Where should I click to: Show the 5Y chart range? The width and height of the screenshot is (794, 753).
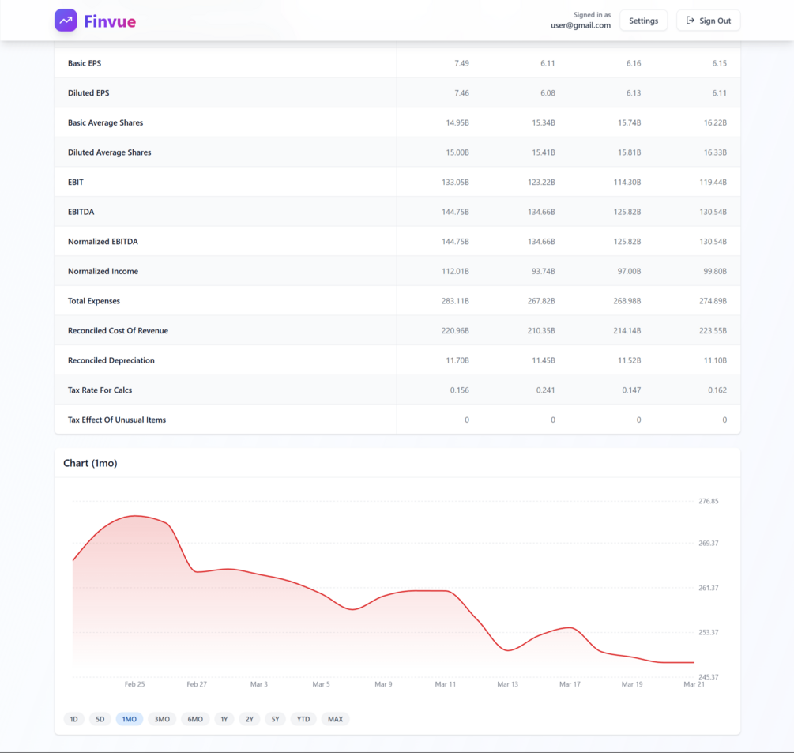pos(276,719)
